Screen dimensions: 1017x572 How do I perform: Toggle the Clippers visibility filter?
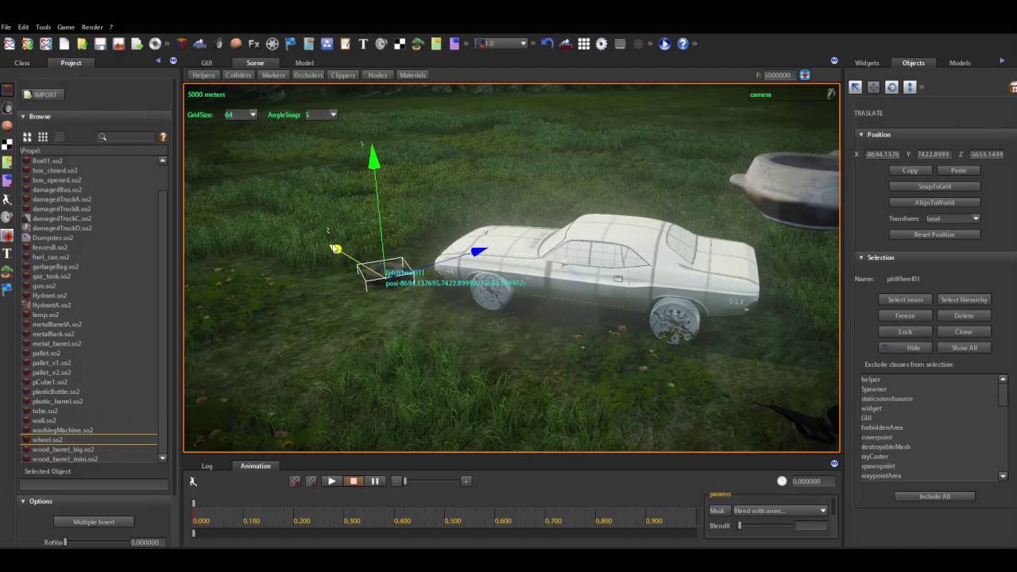(343, 75)
